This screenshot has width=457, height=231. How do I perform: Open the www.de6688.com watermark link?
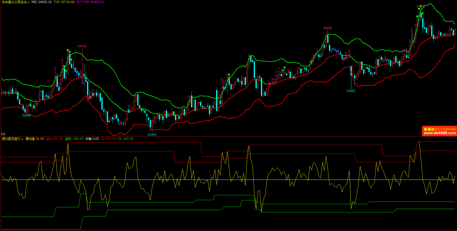pos(439,133)
